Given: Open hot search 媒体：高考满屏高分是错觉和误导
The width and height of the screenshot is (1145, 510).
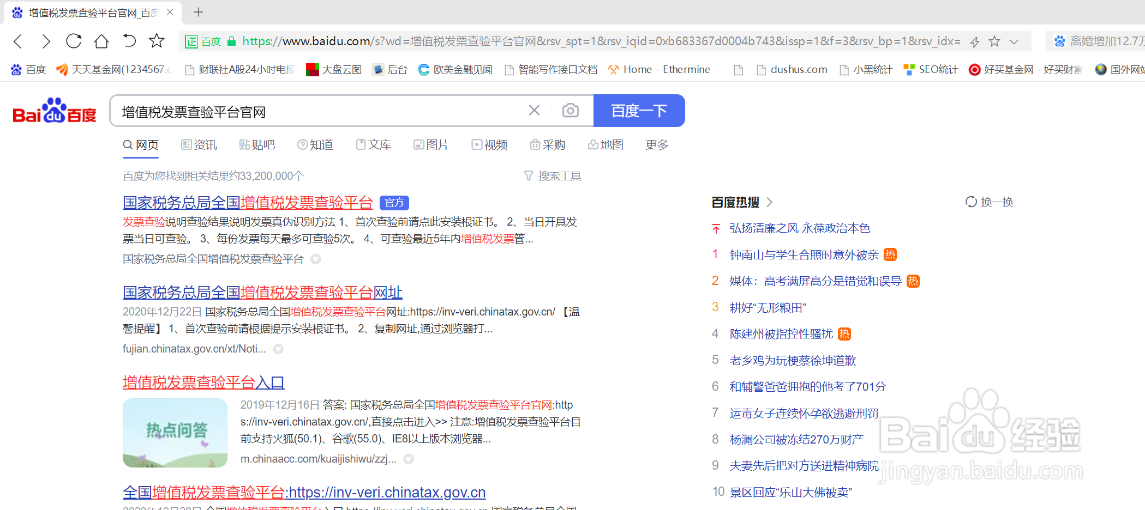Looking at the screenshot, I should [816, 281].
